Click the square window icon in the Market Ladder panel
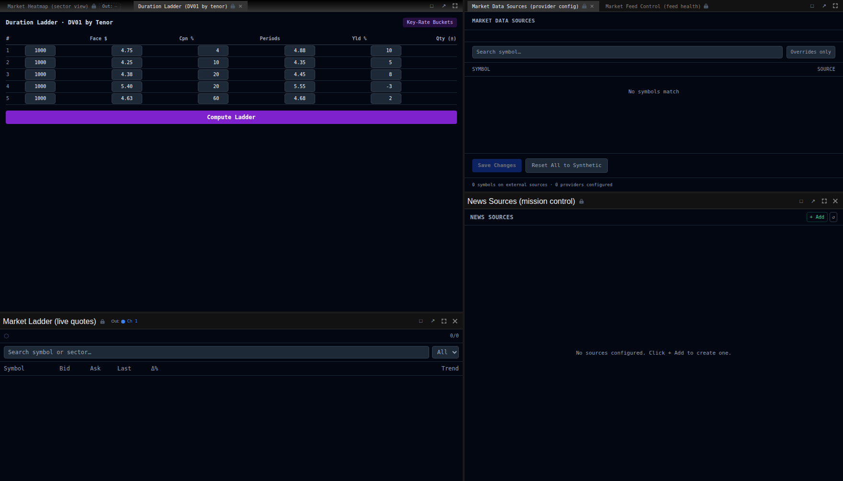The image size is (843, 481). point(421,322)
